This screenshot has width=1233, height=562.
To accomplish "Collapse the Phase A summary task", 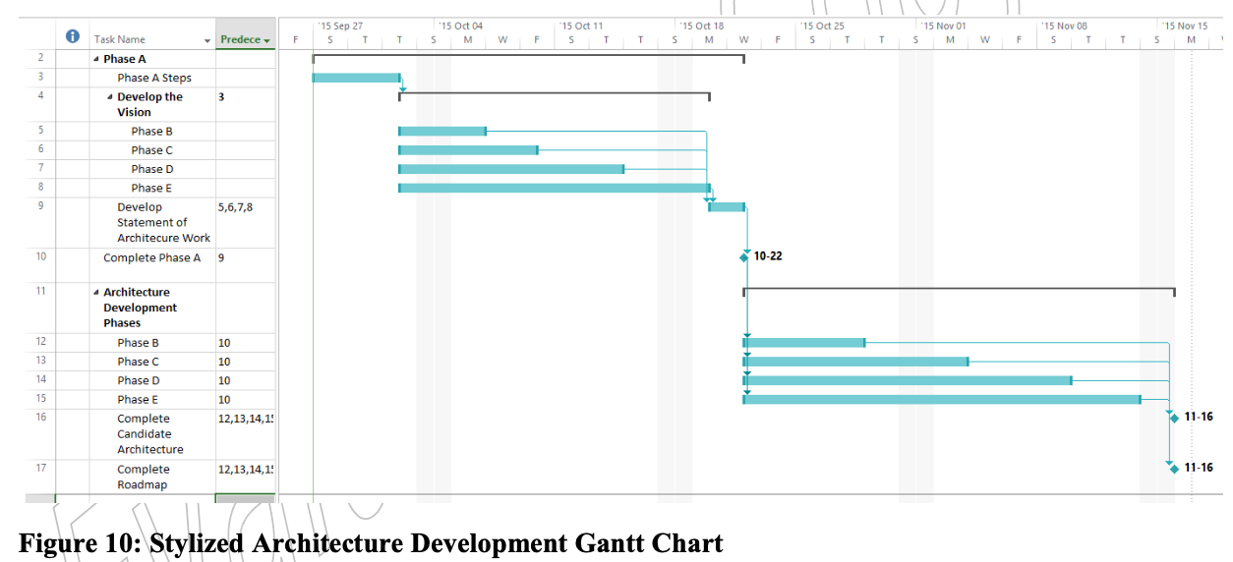I will [96, 59].
